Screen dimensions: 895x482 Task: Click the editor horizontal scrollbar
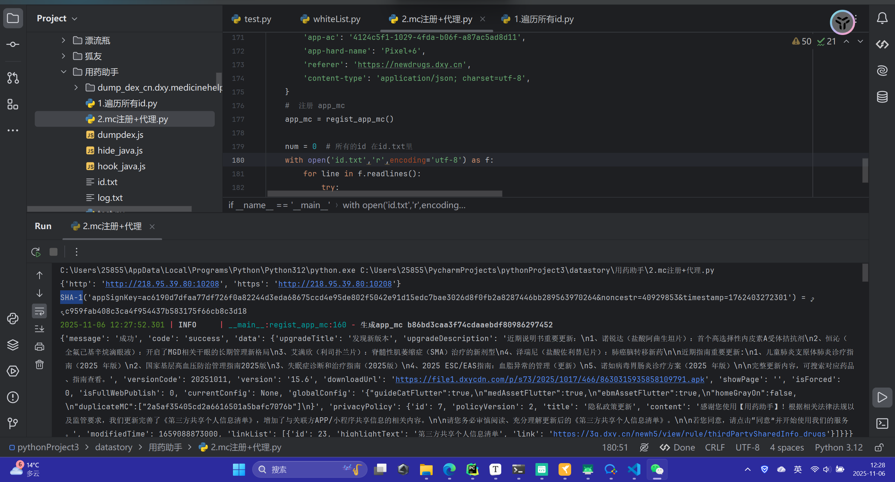[385, 193]
